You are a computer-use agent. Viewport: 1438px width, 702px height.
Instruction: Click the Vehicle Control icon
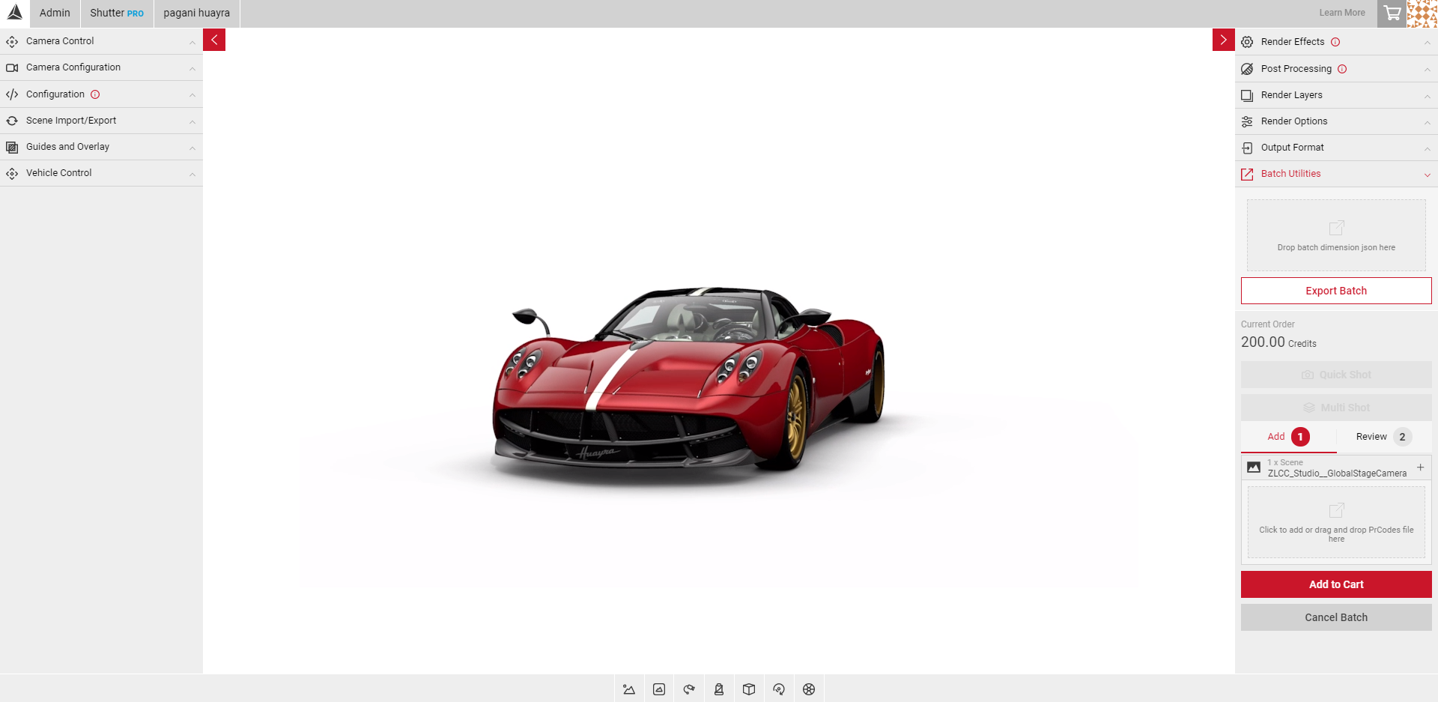coord(12,173)
